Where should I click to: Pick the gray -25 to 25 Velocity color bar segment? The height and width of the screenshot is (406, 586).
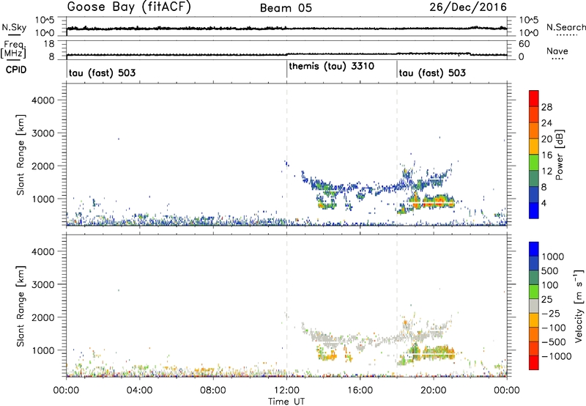tap(534, 306)
